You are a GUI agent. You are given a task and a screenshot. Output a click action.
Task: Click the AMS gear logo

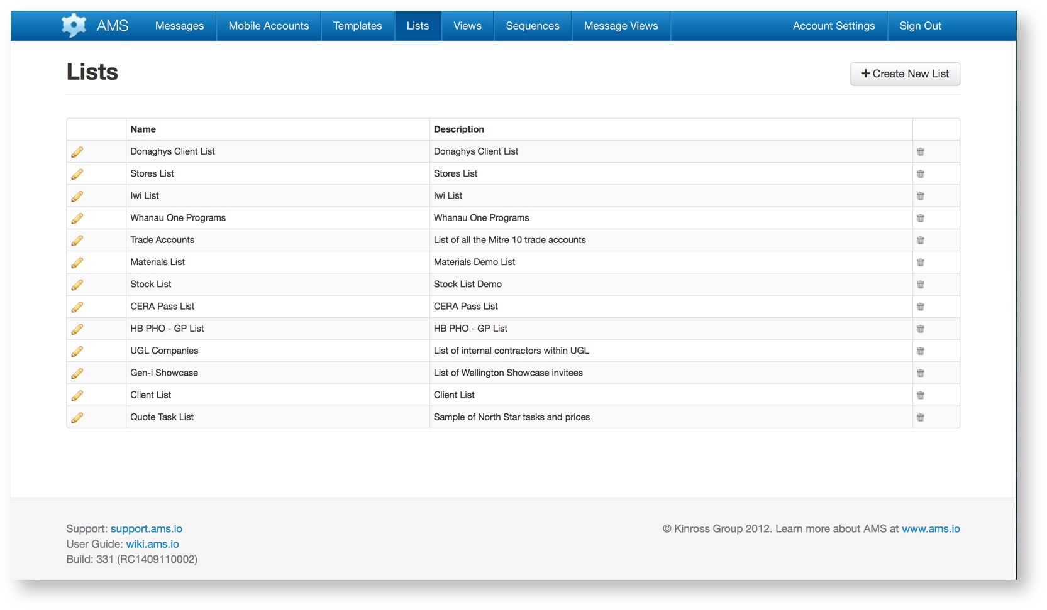pos(73,25)
